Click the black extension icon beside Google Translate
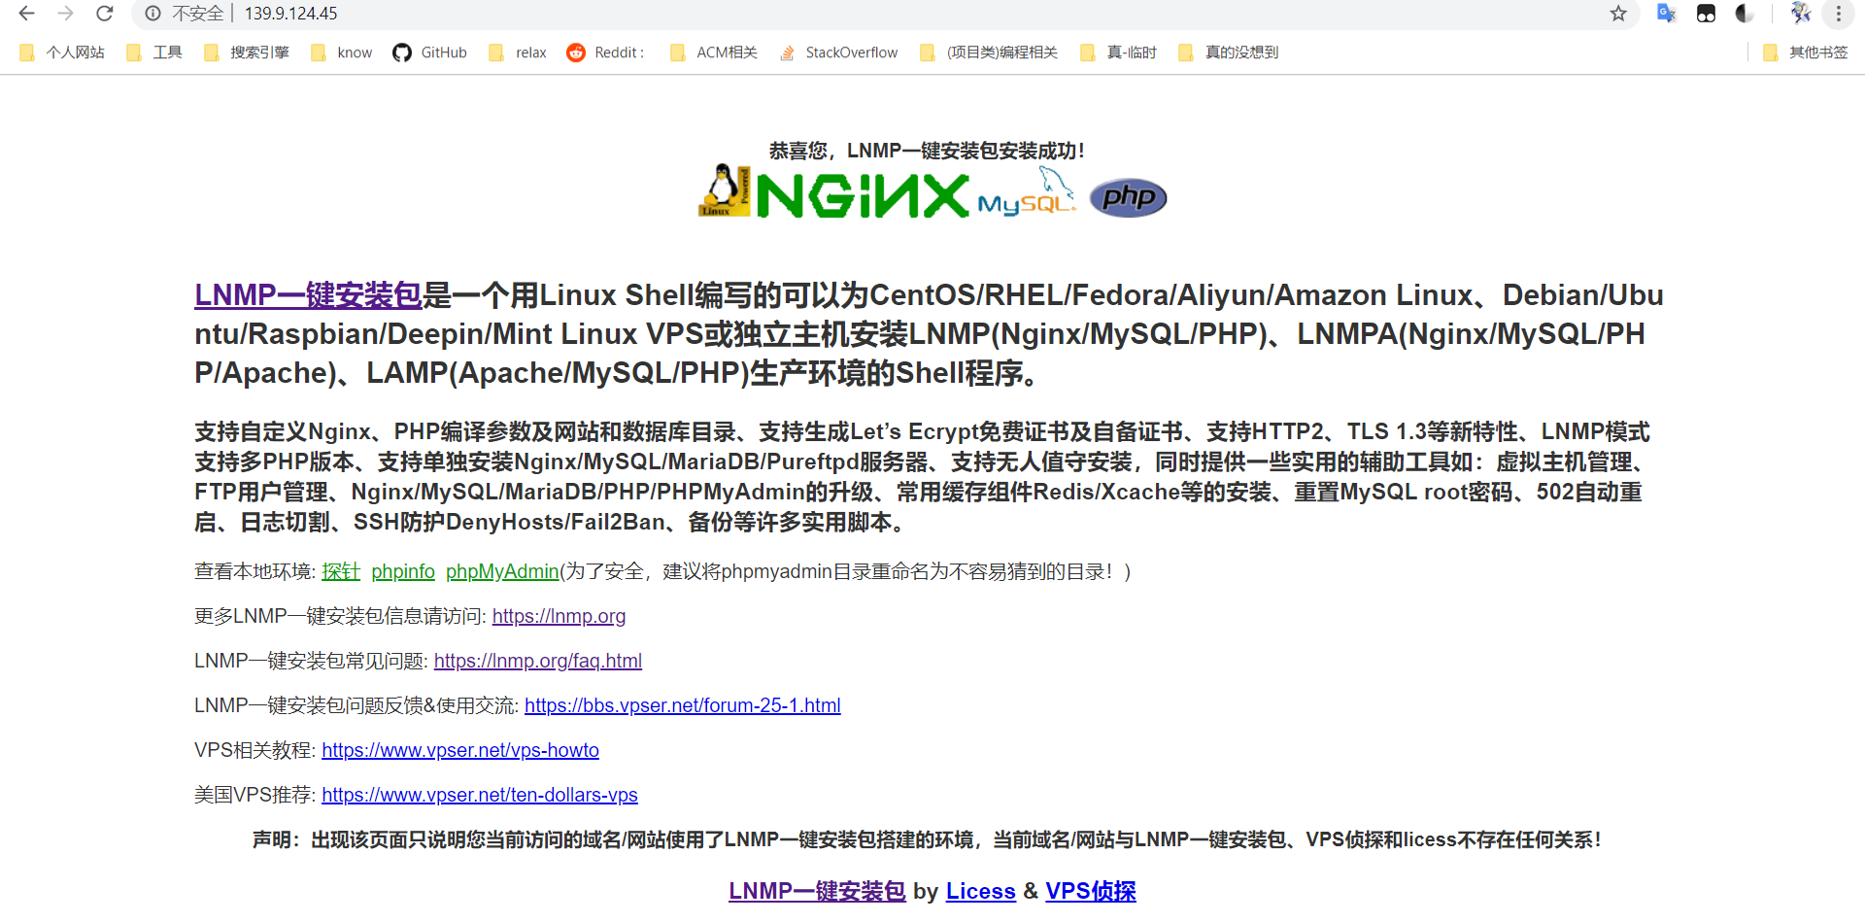The image size is (1865, 923). (x=1705, y=14)
